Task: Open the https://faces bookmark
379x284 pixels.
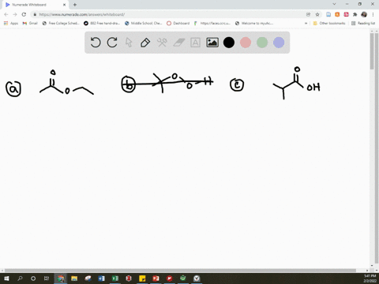Action: tap(212, 23)
